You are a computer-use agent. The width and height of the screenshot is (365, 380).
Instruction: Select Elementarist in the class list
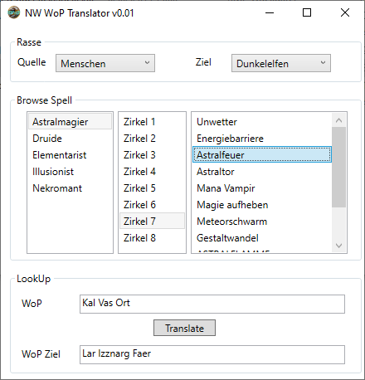(70, 155)
